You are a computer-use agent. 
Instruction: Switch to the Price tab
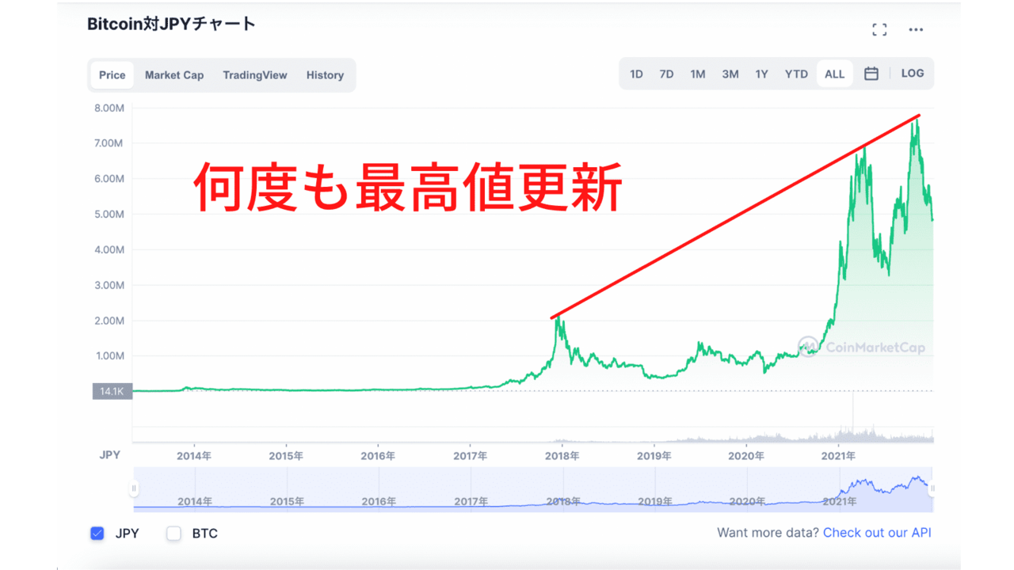(112, 75)
